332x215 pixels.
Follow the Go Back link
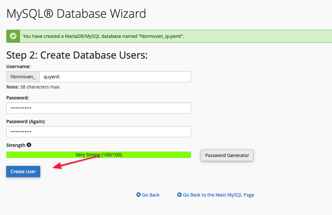[151, 195]
